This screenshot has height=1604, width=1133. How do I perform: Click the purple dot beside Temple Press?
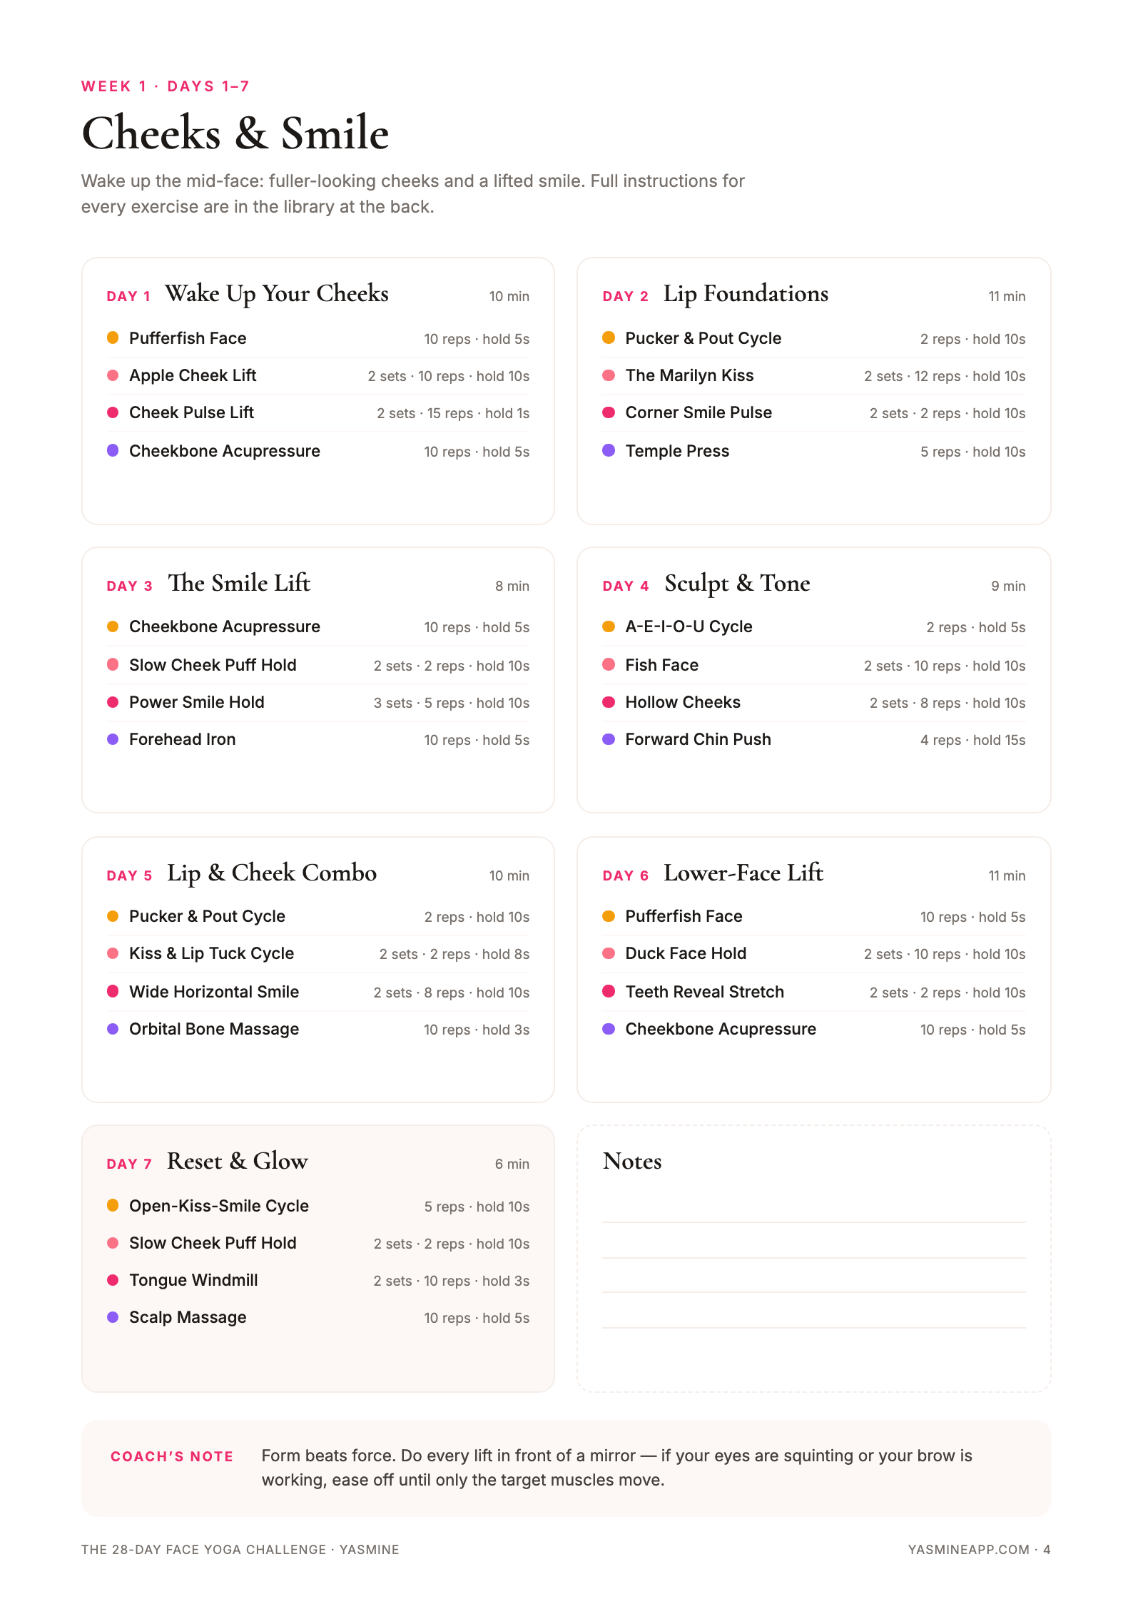pyautogui.click(x=609, y=450)
